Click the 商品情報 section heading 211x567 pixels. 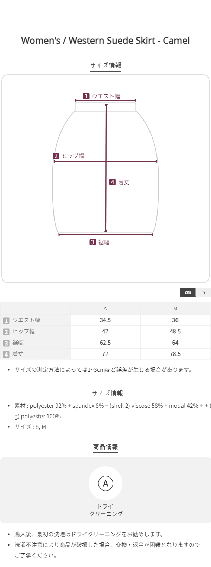point(105,447)
